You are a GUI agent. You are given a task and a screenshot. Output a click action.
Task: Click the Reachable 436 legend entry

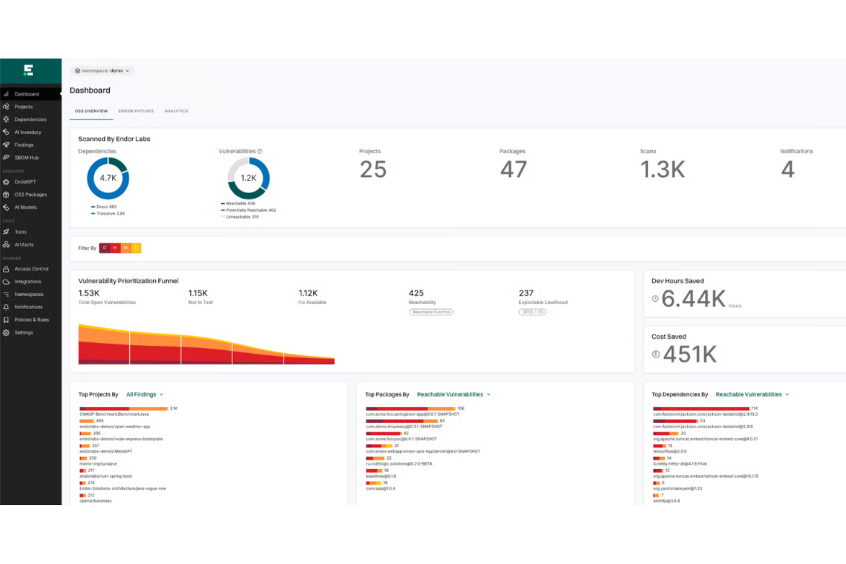pos(238,203)
